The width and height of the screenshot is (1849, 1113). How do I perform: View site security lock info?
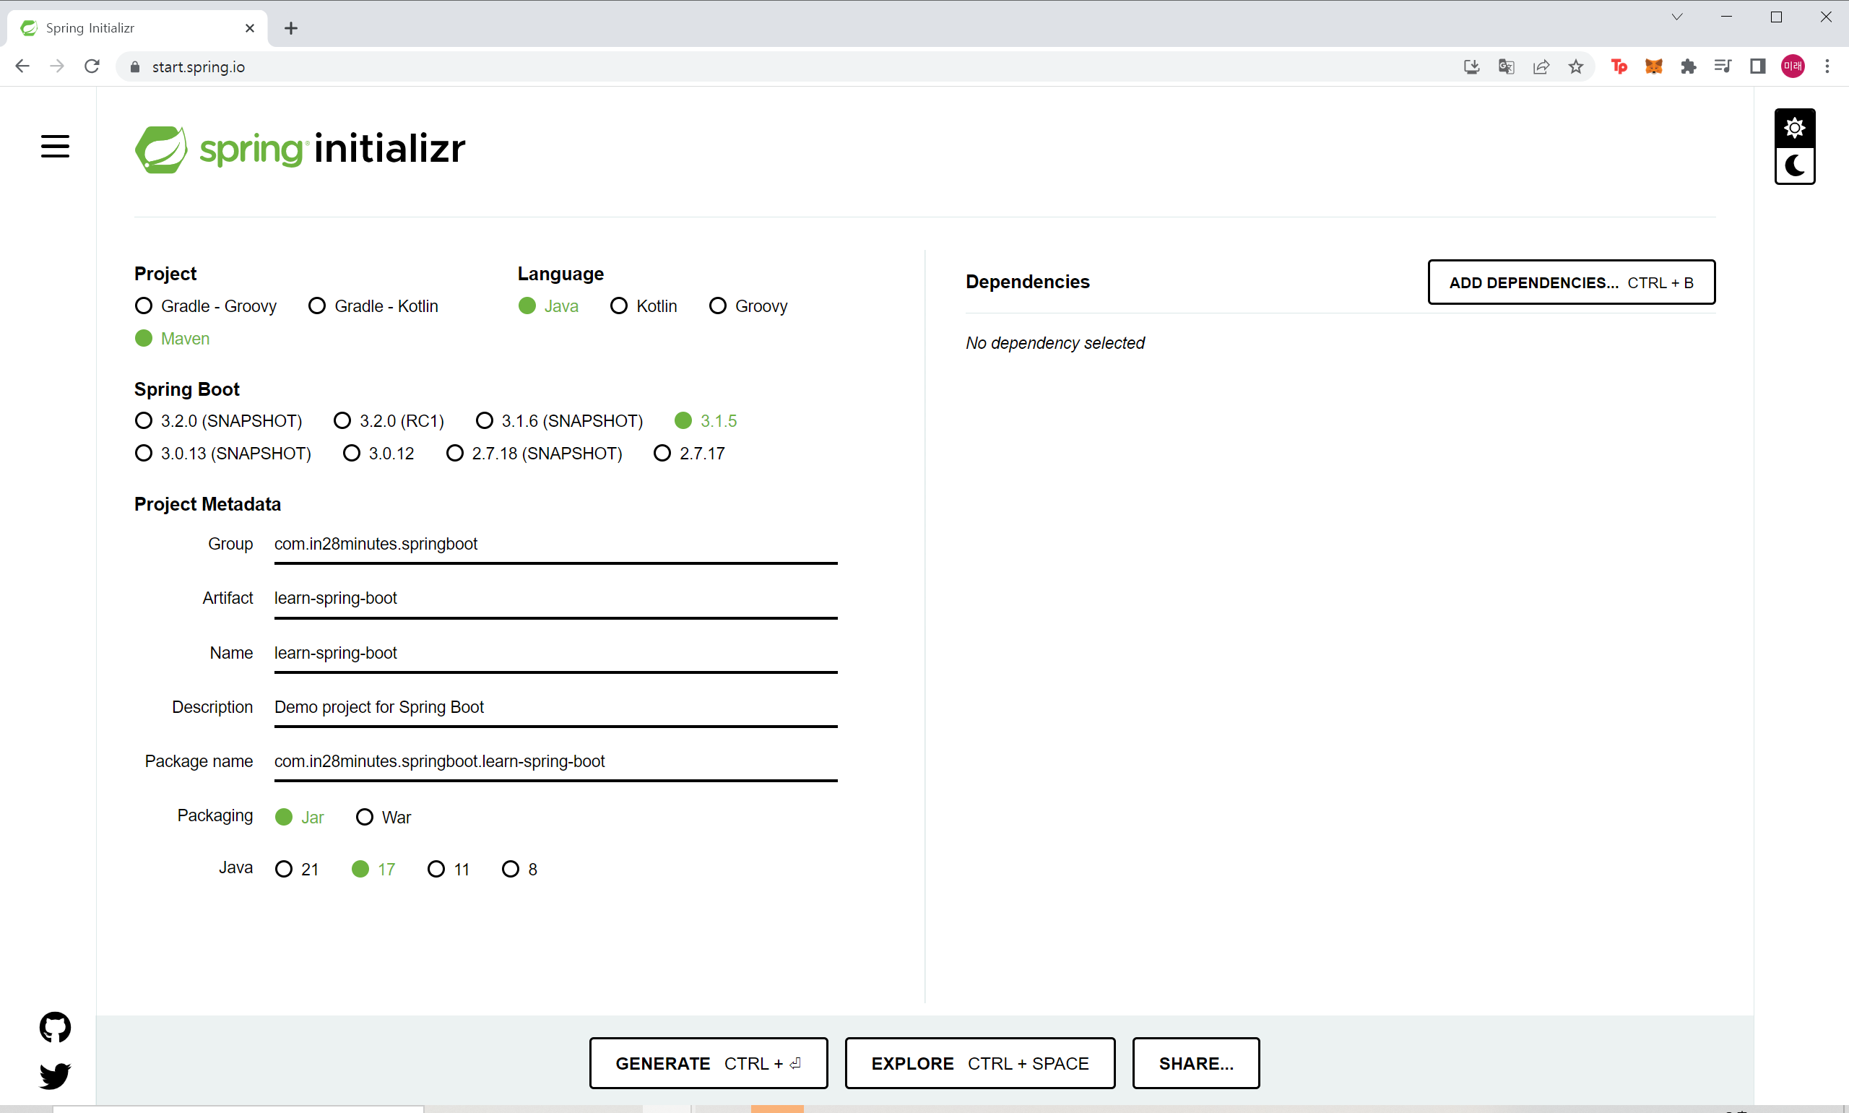[x=135, y=66]
